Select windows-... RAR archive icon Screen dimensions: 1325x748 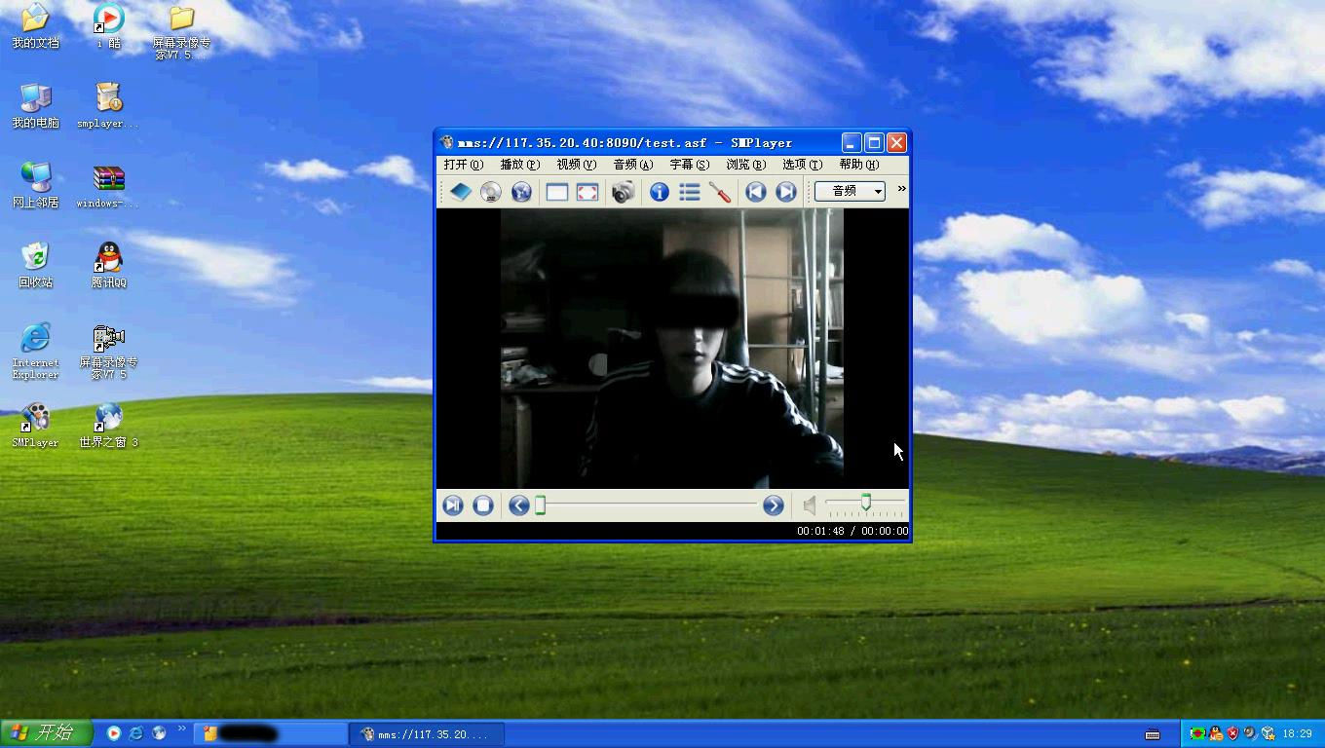click(x=108, y=186)
